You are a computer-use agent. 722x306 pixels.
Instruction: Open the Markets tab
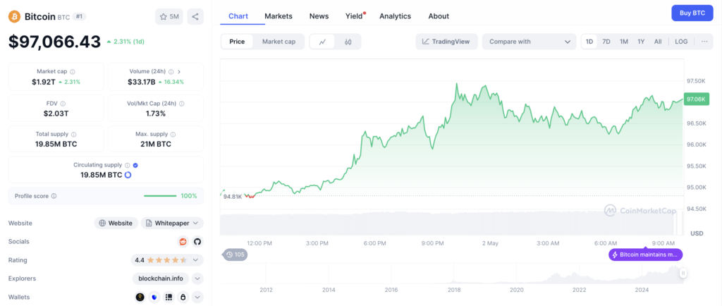coord(278,16)
